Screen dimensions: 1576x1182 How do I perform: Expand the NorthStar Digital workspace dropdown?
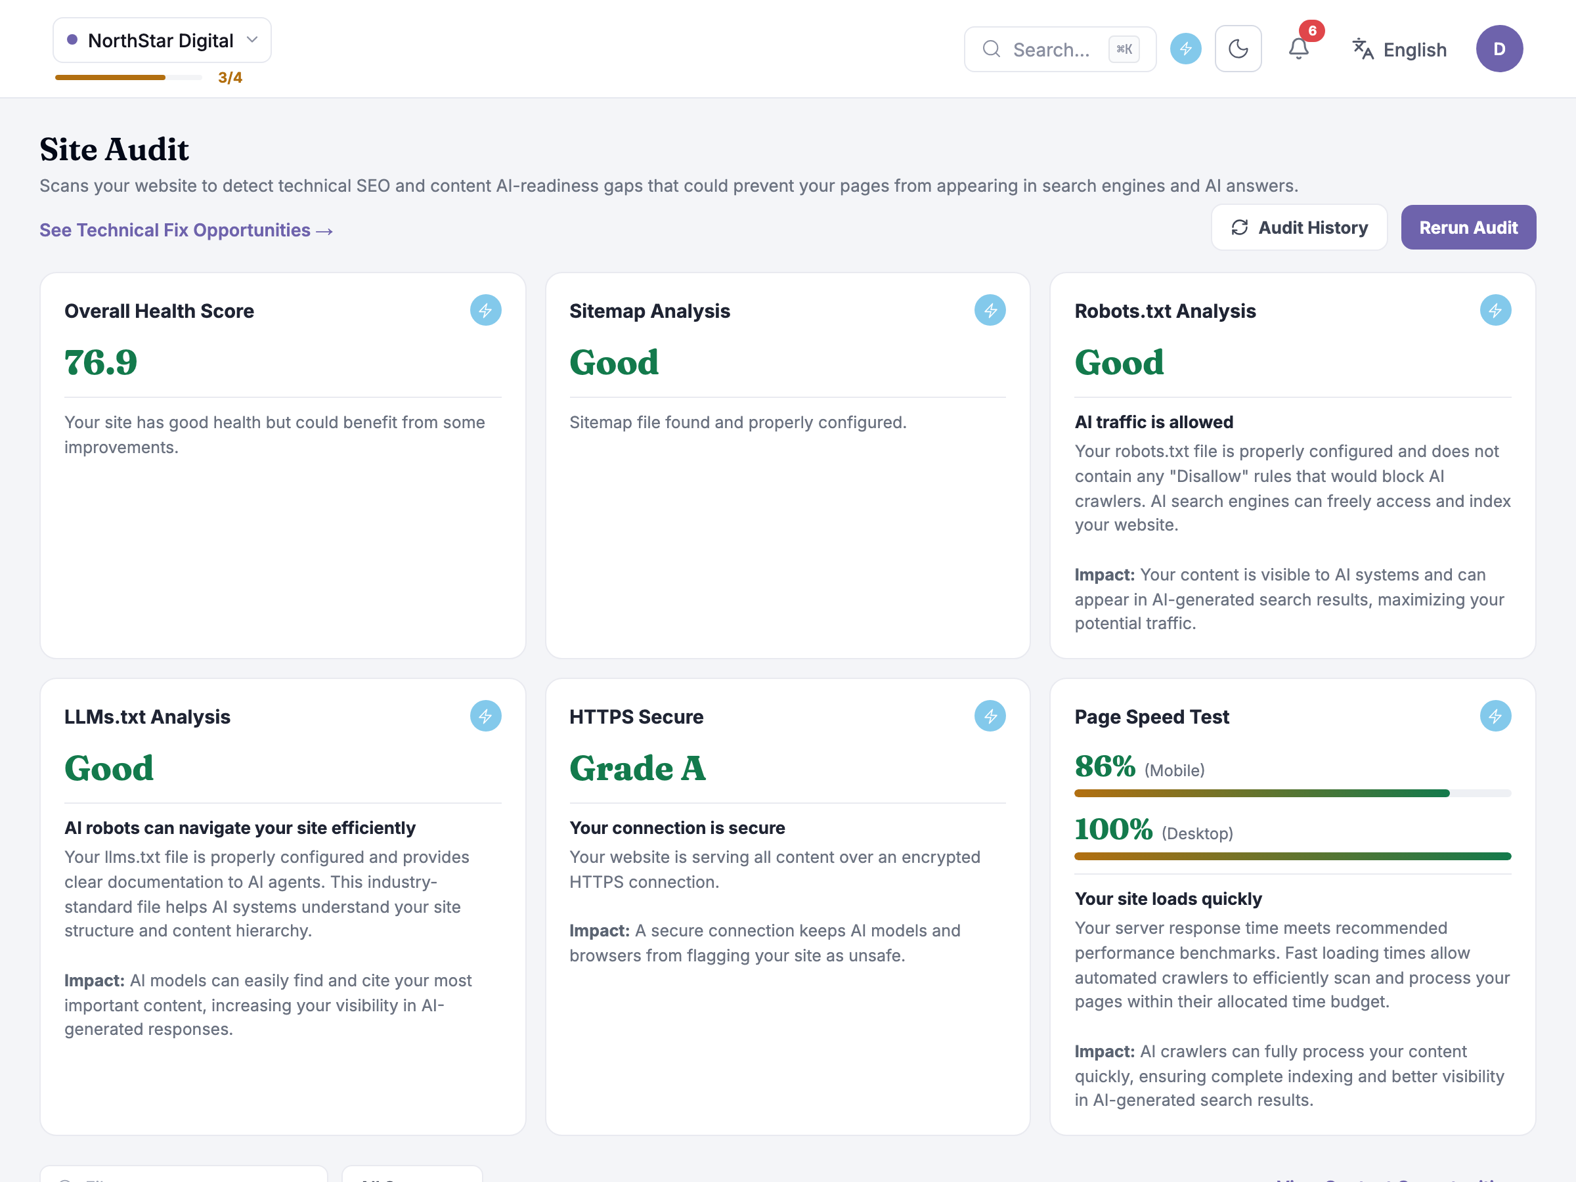[162, 41]
